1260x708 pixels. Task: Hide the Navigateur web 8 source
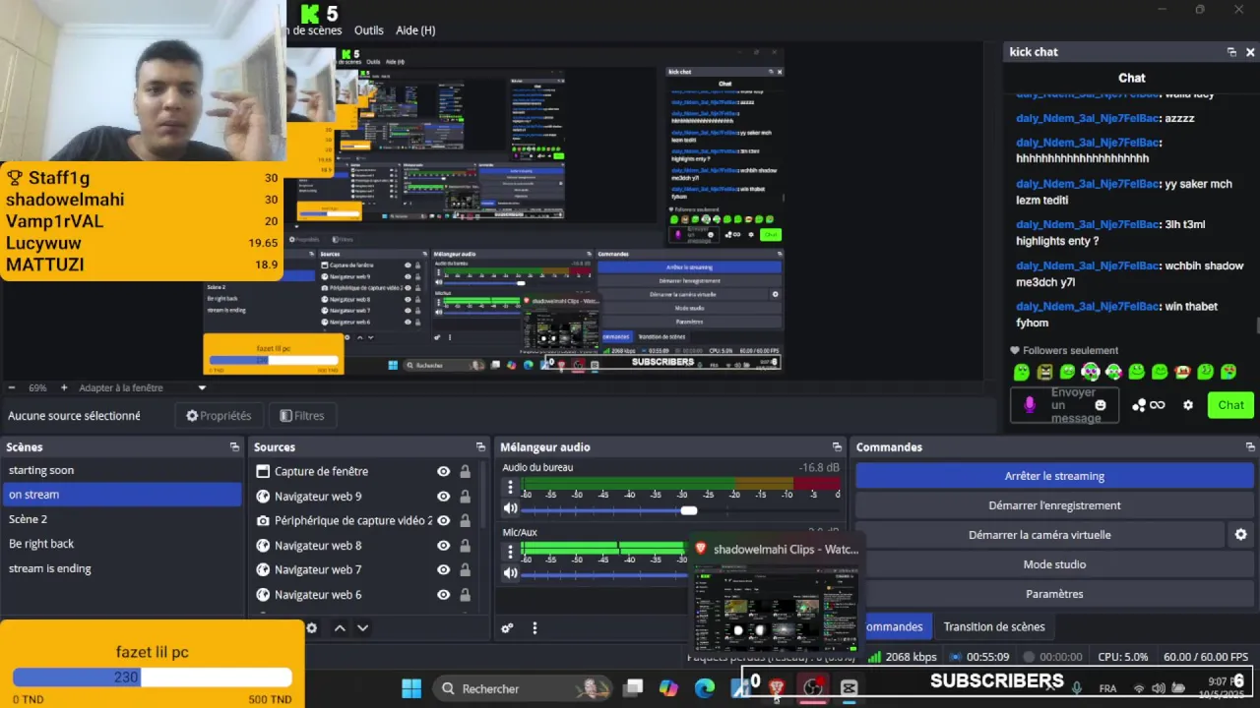[444, 546]
